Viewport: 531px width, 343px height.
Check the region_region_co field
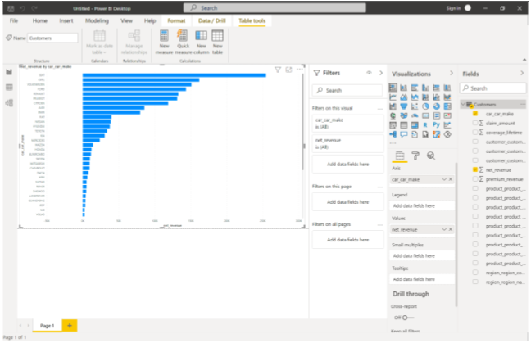tap(475, 273)
